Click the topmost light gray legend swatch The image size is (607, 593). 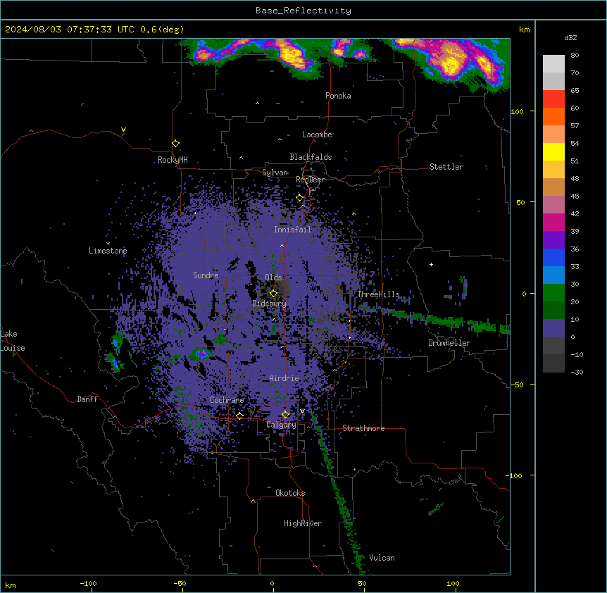point(553,64)
